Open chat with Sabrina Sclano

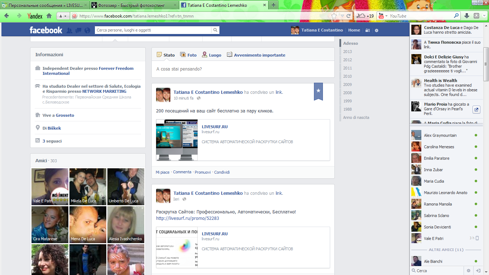click(x=446, y=216)
